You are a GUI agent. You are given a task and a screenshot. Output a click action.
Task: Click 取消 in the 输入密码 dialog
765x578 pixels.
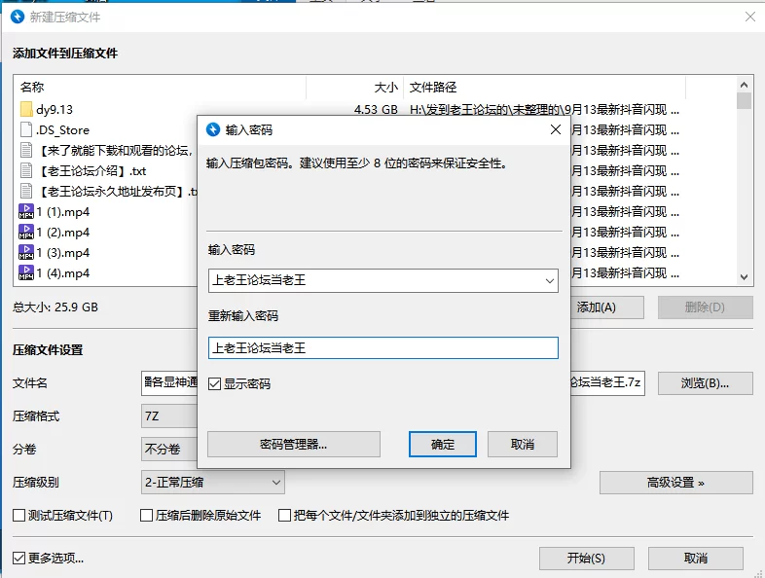(x=523, y=445)
